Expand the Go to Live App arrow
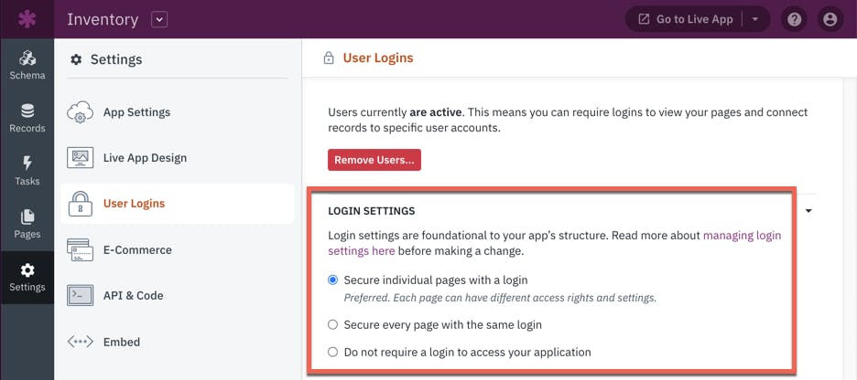 tap(754, 19)
